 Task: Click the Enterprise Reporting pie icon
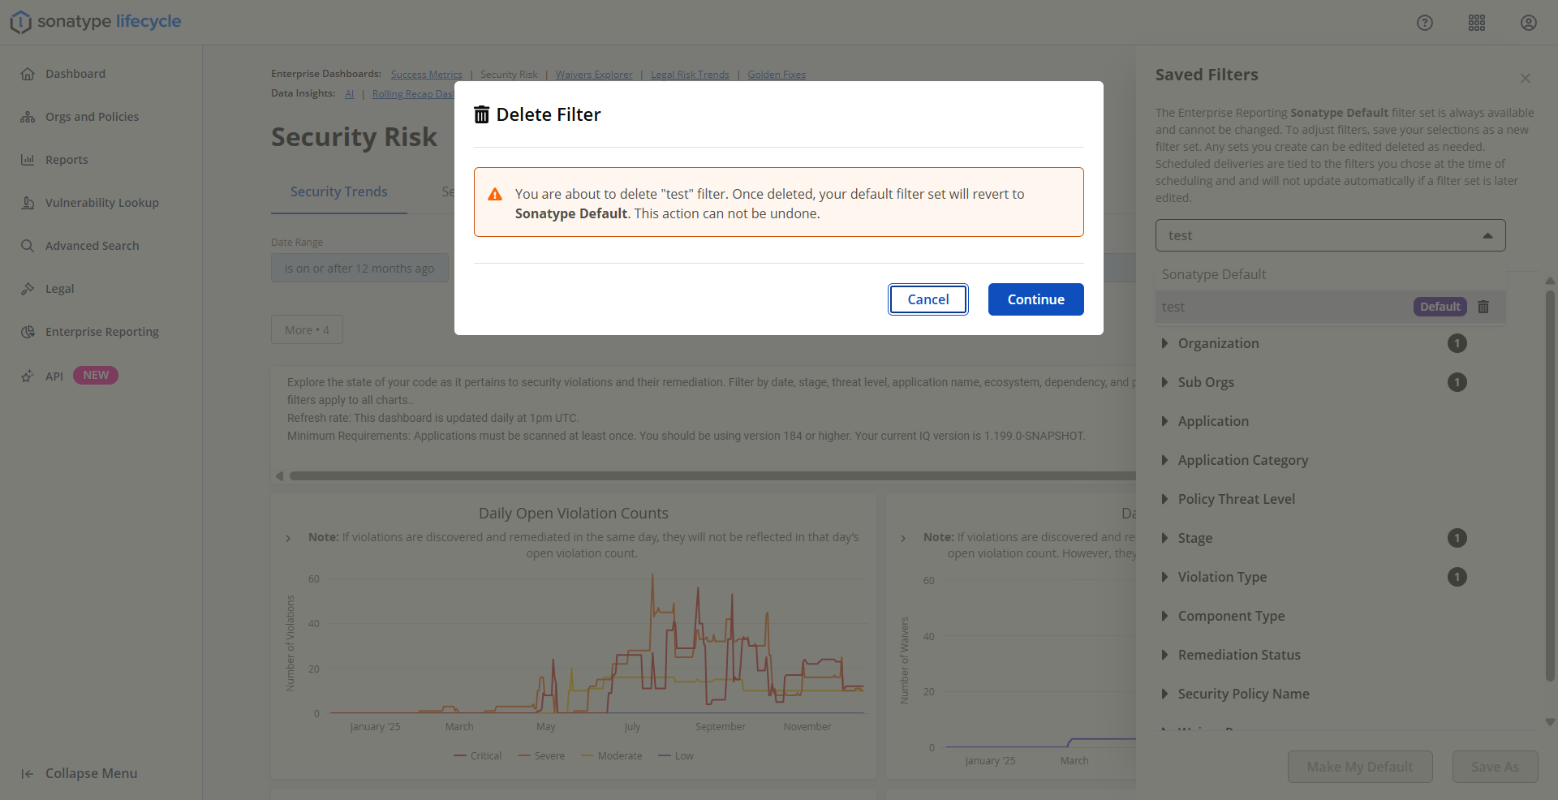tap(28, 332)
